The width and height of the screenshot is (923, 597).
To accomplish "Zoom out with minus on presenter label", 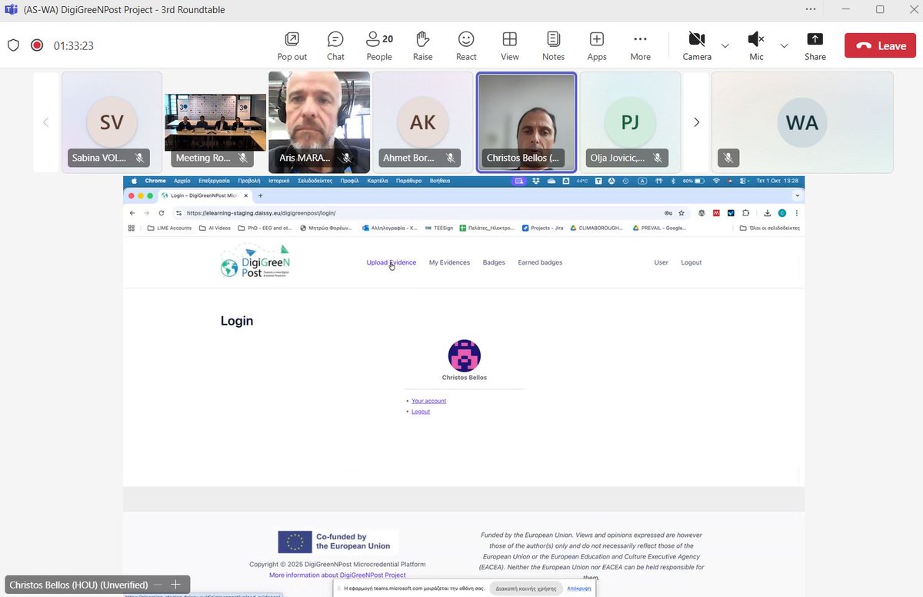I will (157, 585).
